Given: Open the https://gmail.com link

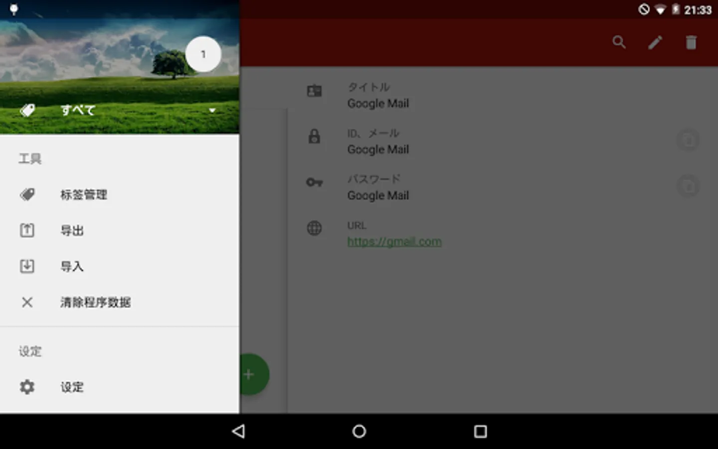Looking at the screenshot, I should pyautogui.click(x=394, y=242).
